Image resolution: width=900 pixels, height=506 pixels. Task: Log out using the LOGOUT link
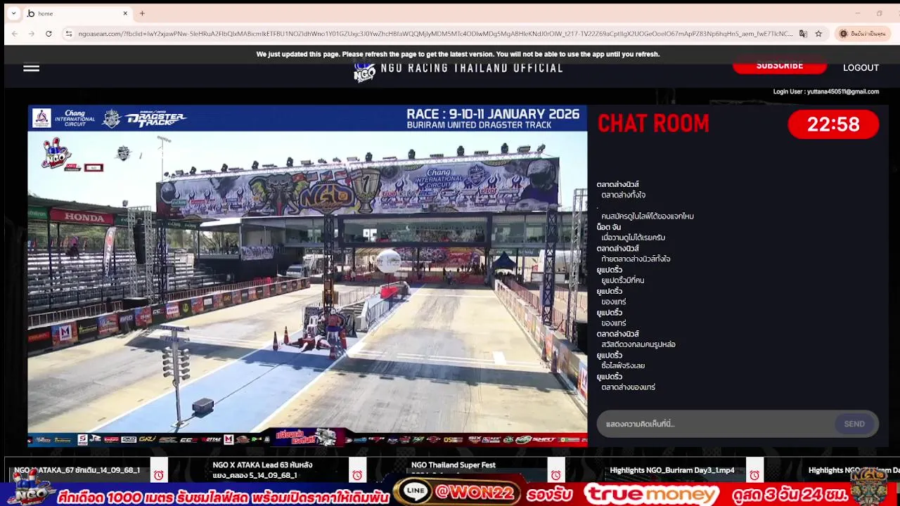click(x=861, y=67)
